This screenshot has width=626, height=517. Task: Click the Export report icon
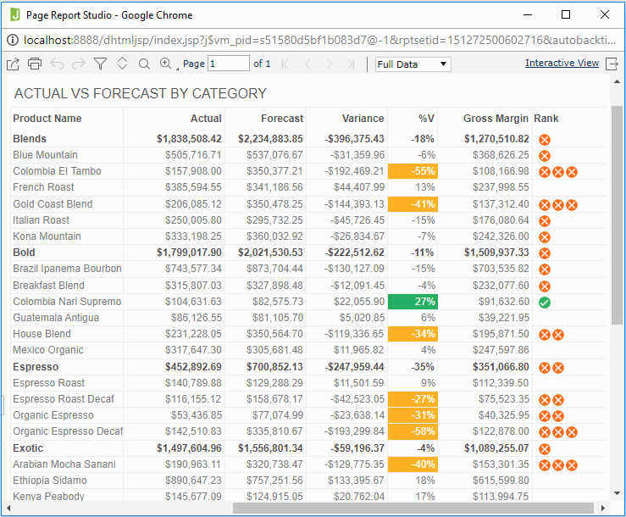tap(13, 64)
